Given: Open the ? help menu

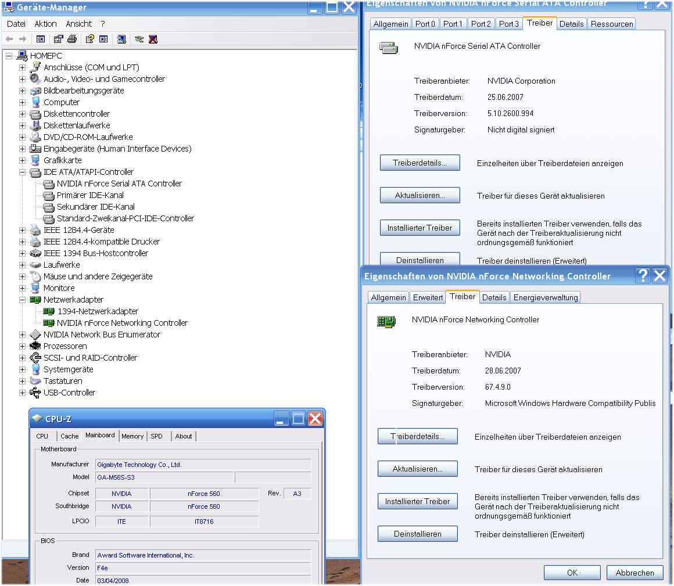Looking at the screenshot, I should pos(103,24).
